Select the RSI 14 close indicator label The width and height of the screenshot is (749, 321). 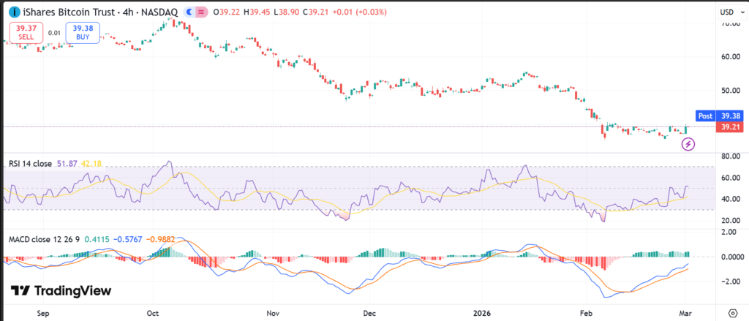pos(30,164)
